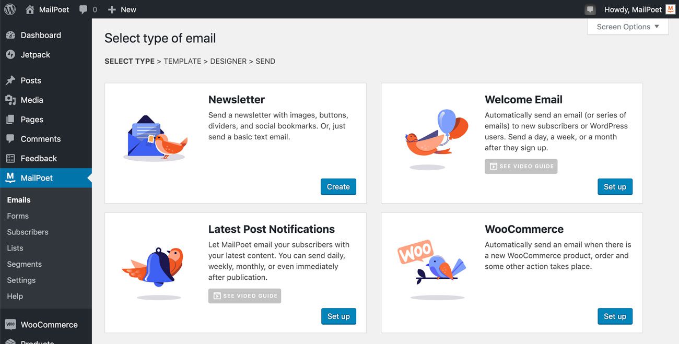Click Create on the Newsletter card
Image resolution: width=679 pixels, height=344 pixels.
point(338,186)
